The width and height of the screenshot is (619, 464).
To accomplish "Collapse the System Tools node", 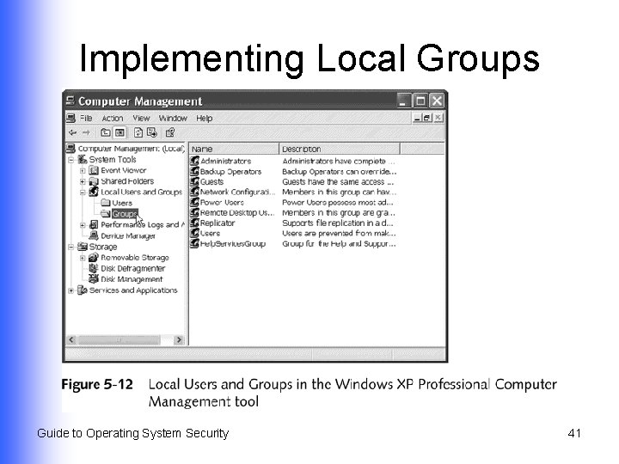I will (71, 160).
